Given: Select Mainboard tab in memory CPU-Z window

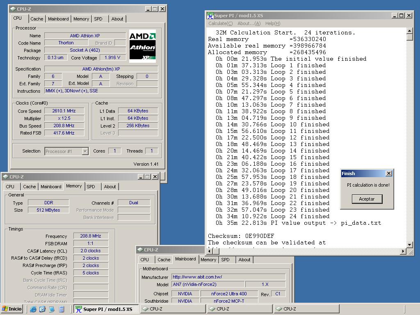Looking at the screenshot, I should 51,187.
